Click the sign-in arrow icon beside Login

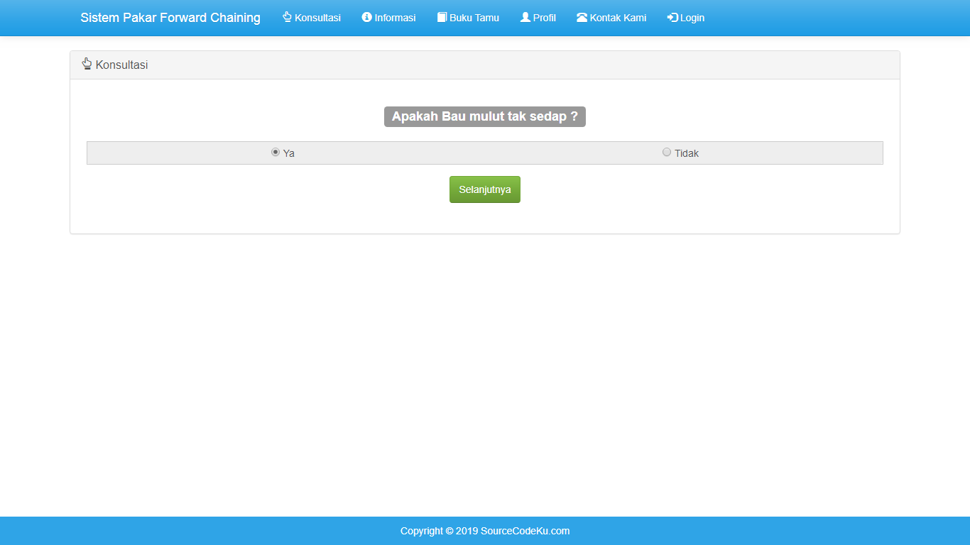(x=672, y=17)
